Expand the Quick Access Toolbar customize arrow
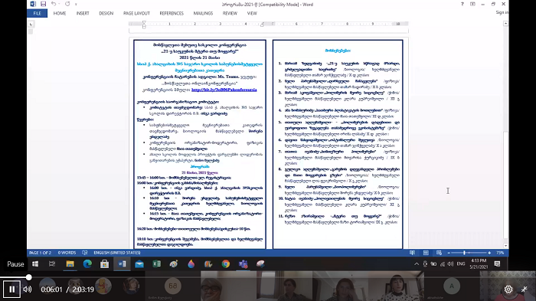 coord(76,5)
